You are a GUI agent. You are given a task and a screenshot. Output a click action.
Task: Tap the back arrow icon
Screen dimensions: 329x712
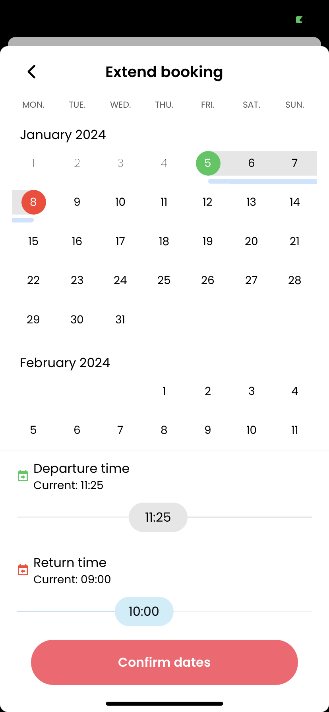[x=32, y=72]
